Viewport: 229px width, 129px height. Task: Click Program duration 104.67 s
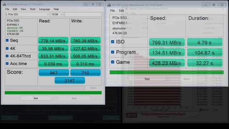[x=205, y=53]
